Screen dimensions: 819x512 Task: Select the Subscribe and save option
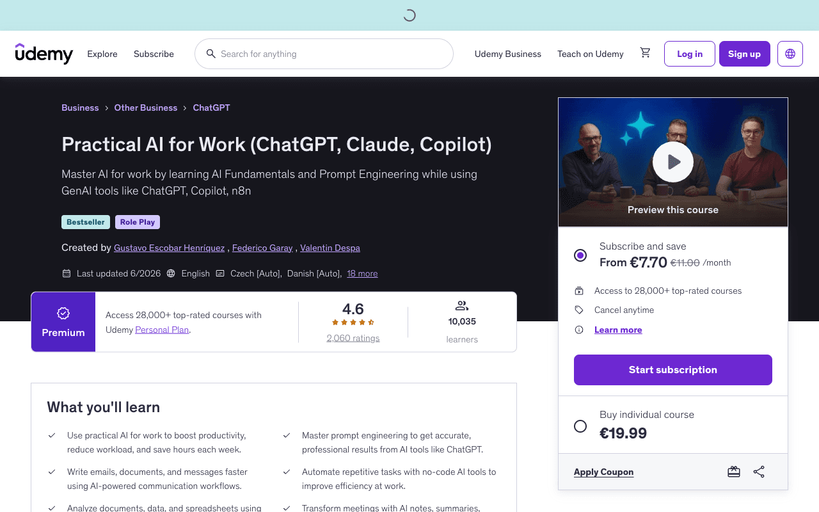580,255
